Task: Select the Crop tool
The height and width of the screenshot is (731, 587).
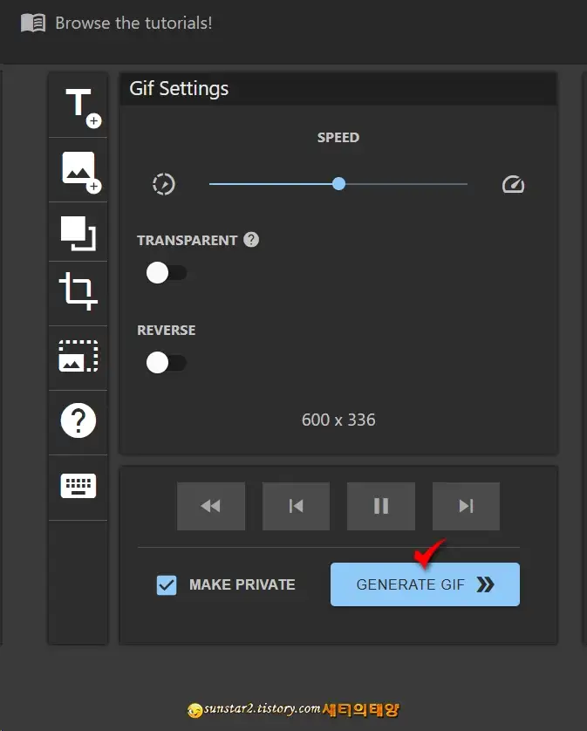Action: (78, 292)
